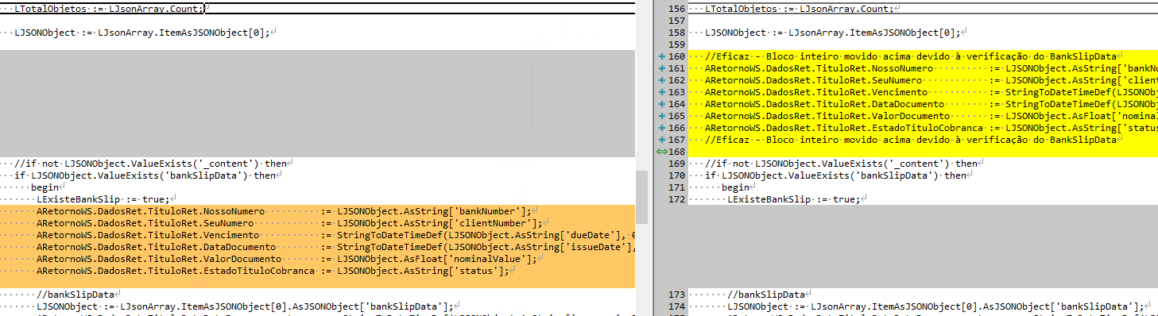
Task: Click the plus marker beside line 166
Action: tap(661, 128)
